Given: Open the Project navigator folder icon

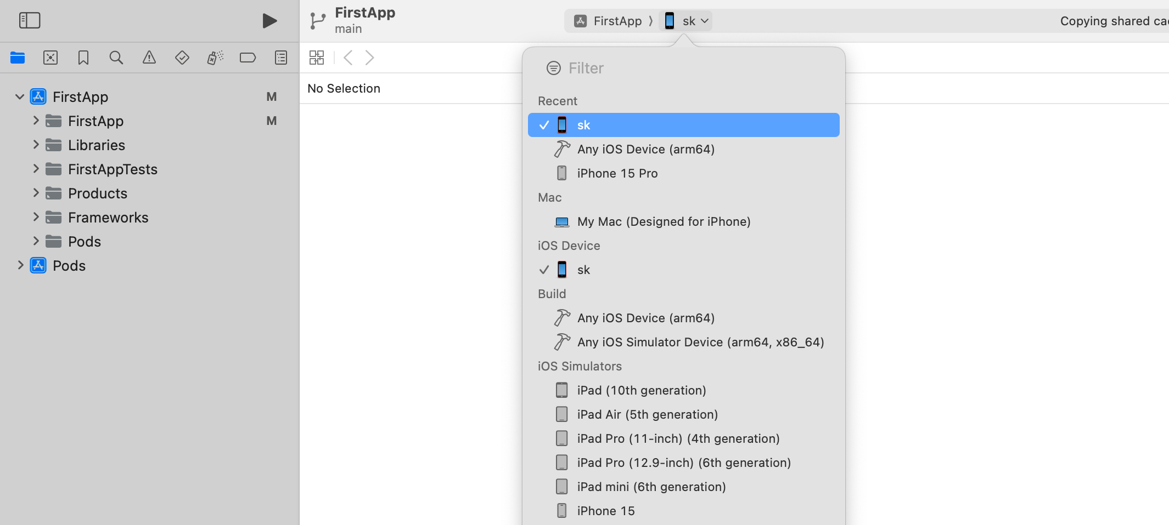Looking at the screenshot, I should pyautogui.click(x=18, y=58).
